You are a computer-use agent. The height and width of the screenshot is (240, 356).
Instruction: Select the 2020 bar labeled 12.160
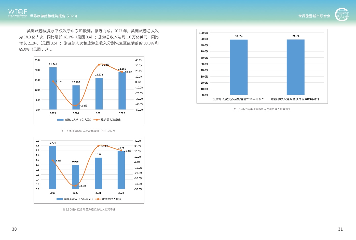click(x=76, y=97)
